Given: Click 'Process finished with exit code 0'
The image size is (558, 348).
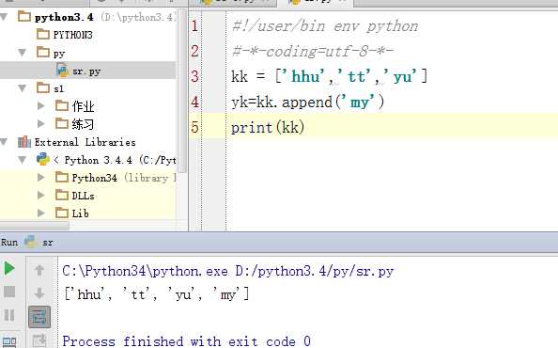Looking at the screenshot, I should (187, 341).
